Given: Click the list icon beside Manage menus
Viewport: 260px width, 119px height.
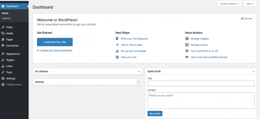Looking at the screenshot, I should 187,45.
